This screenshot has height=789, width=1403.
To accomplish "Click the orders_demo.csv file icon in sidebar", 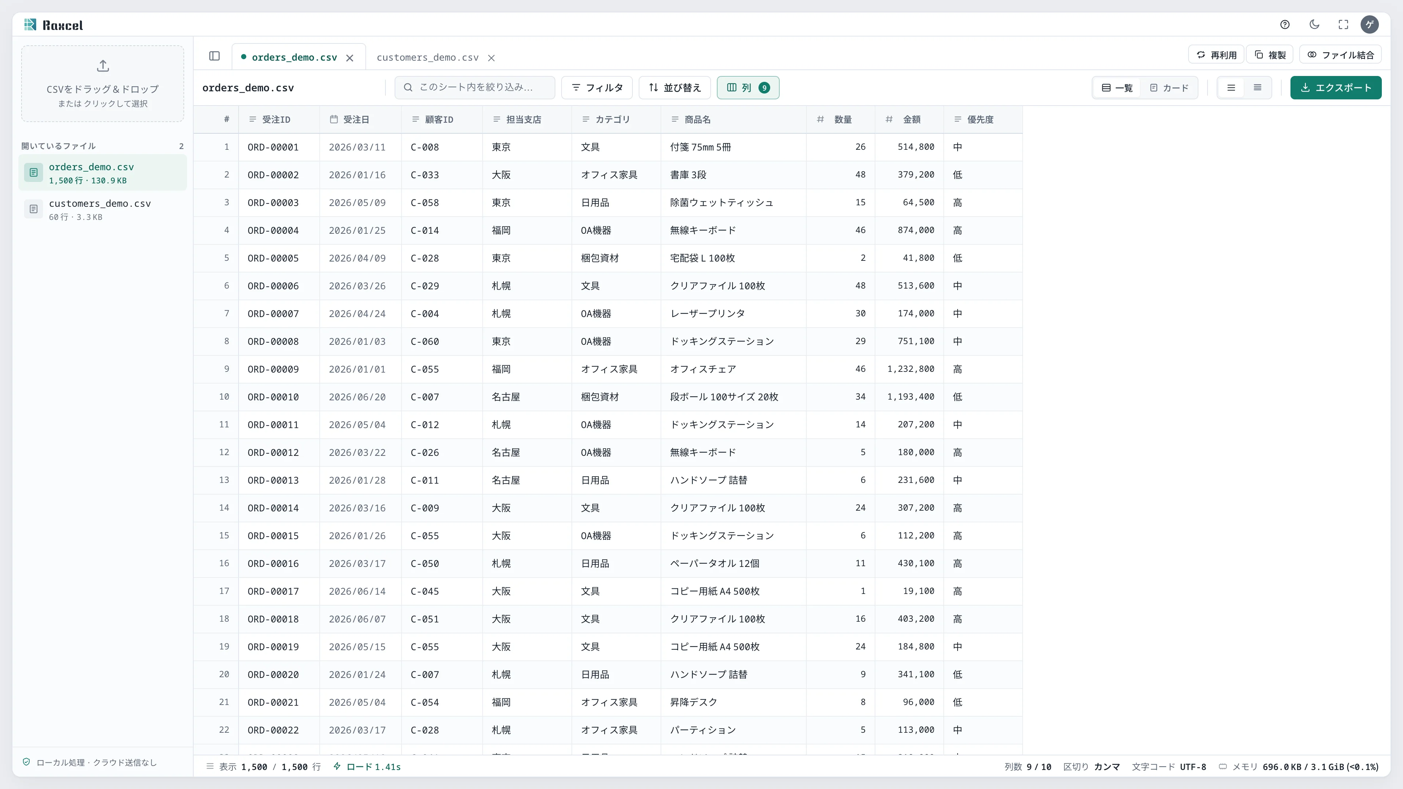I will (33, 173).
